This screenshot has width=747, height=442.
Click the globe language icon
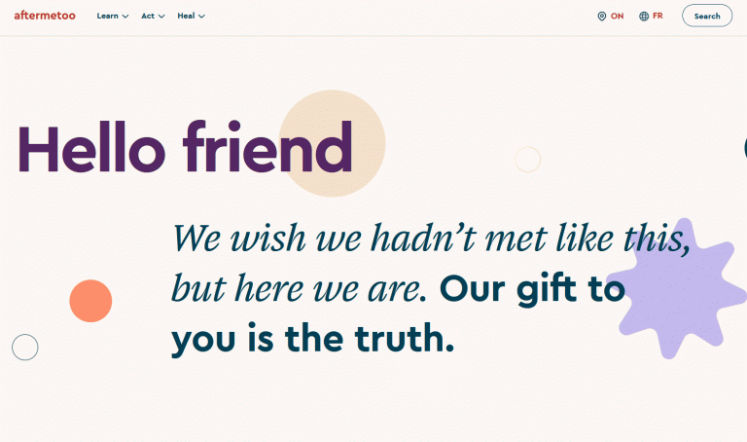pos(644,17)
